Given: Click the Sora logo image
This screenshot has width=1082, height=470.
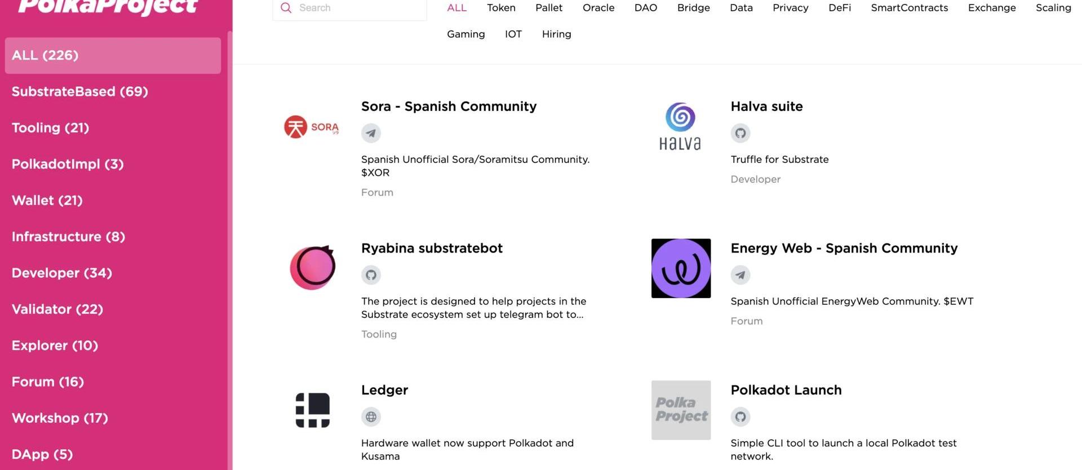Looking at the screenshot, I should click(x=311, y=127).
